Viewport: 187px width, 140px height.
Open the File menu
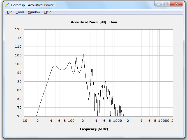(x=10, y=12)
